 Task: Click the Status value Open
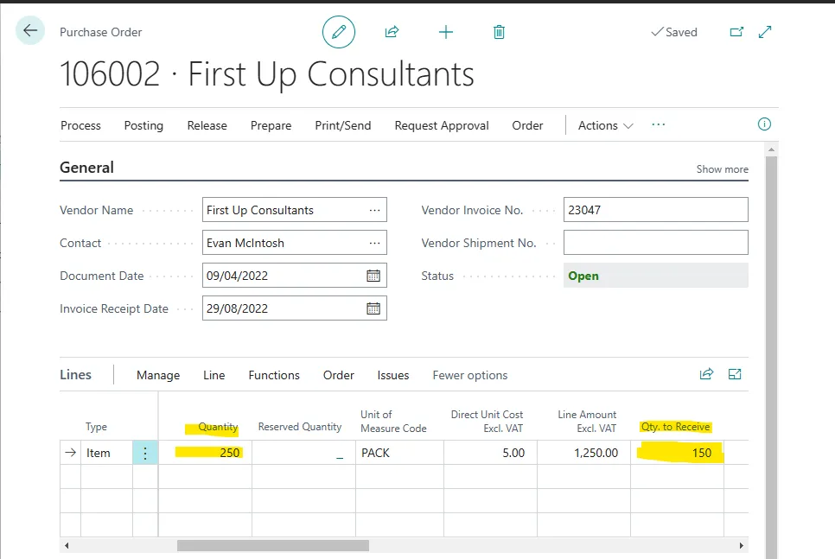(x=655, y=276)
